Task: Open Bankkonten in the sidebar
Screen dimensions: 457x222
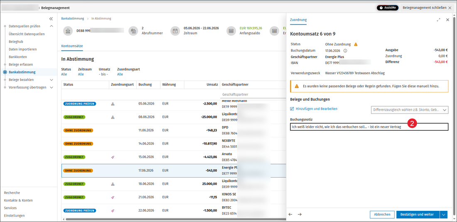Action: click(18, 57)
